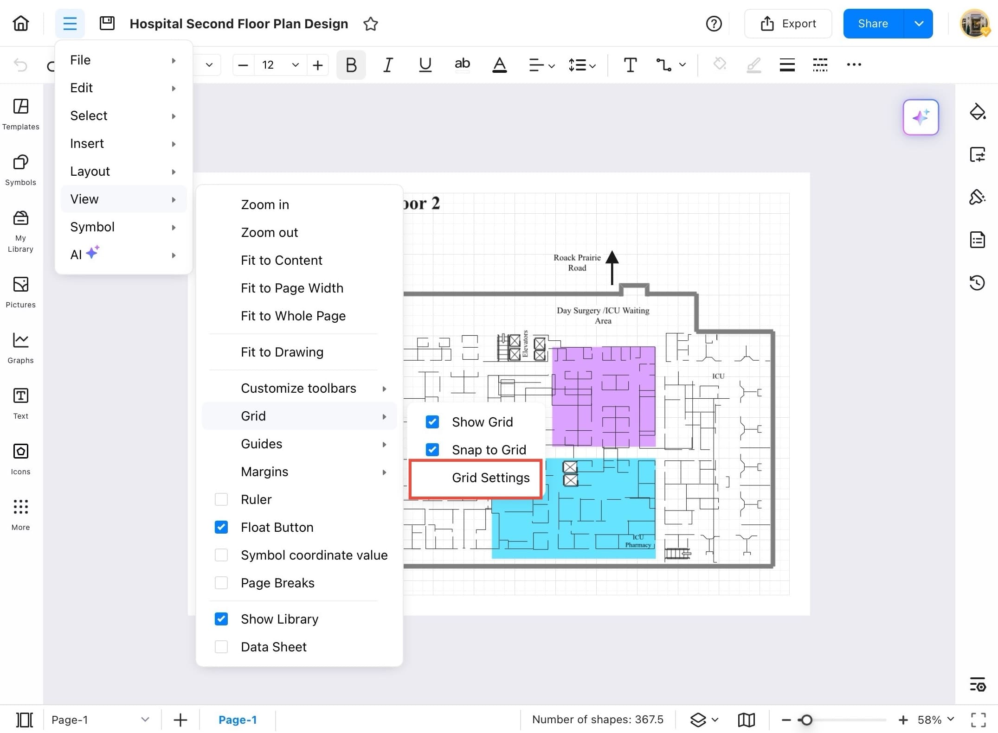Apply italic formatting from the toolbar
Screen dimensions: 998x733
click(388, 65)
